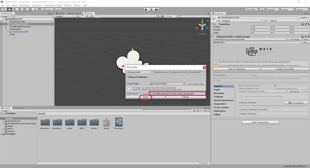Viewport: 310px width, 168px height.
Task: Open the MRTK folder thumbnail in Assets
Action: tap(82, 124)
